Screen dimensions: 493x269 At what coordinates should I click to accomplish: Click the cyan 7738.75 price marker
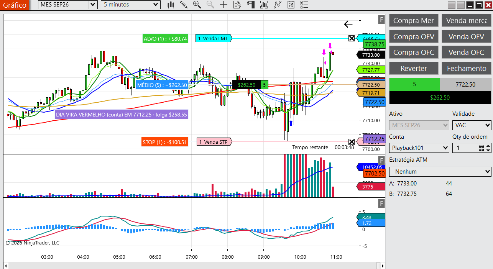click(370, 38)
